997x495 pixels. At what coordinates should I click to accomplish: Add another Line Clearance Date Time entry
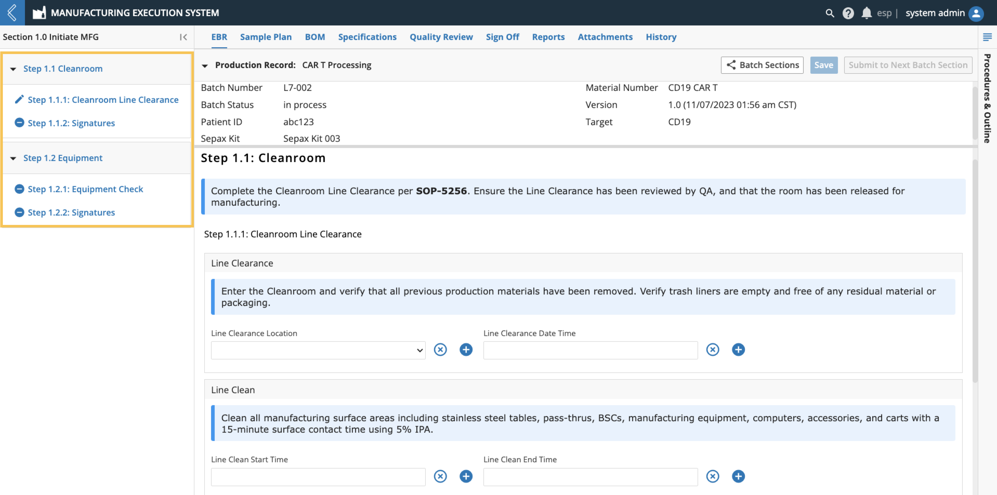(738, 350)
